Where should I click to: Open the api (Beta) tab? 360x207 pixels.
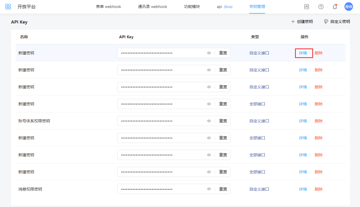click(224, 7)
